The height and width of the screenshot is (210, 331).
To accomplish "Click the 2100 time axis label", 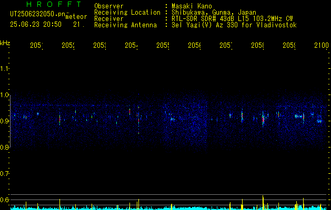I will pos(322,45).
